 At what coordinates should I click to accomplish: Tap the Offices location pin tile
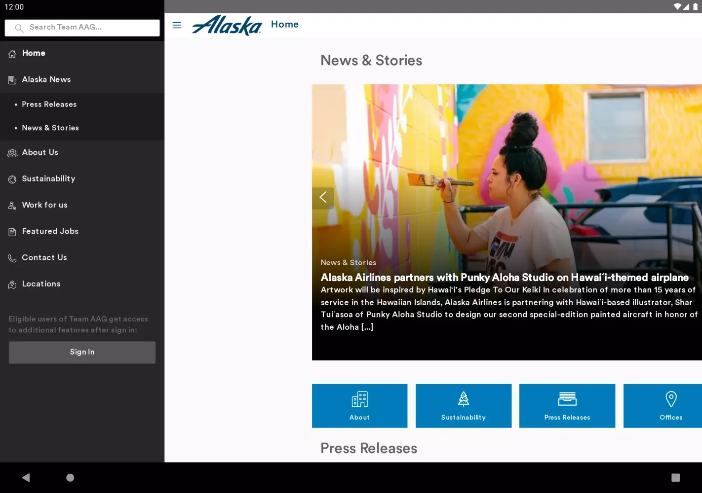tap(670, 406)
